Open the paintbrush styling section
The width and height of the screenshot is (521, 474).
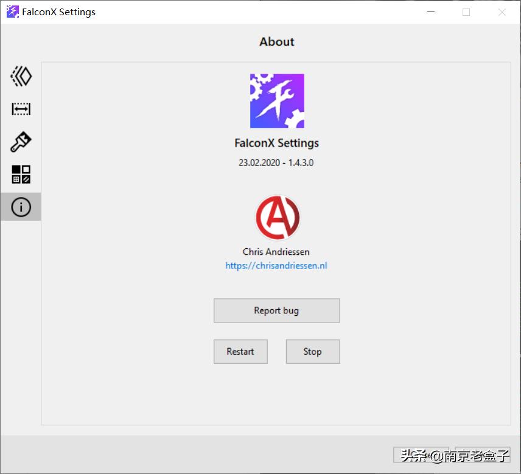point(21,142)
